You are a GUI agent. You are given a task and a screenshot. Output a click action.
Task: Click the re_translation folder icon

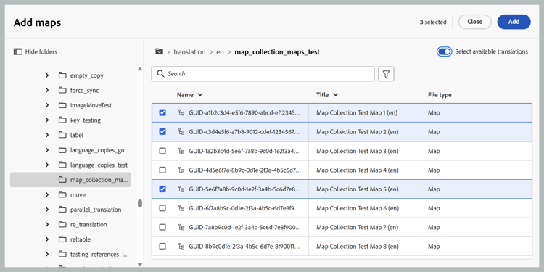(x=62, y=224)
